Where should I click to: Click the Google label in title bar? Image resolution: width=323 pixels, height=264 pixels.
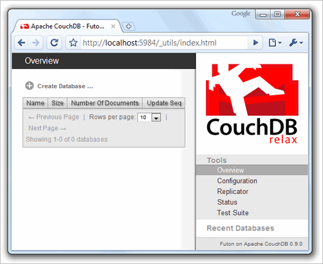pyautogui.click(x=241, y=14)
